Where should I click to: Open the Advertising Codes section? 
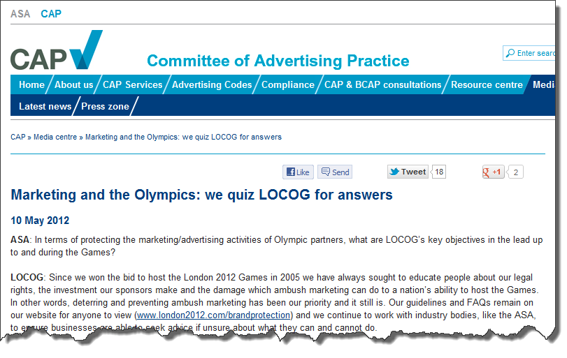click(x=212, y=85)
